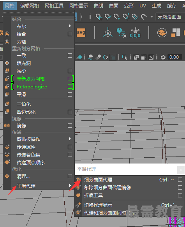Viewport: 185px width, 227px height.
Task: Toggle Isolate Select viewport icon
Action: 125,57
